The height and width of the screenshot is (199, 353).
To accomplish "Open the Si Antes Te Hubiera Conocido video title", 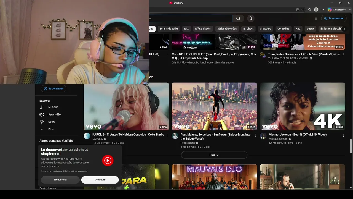I will click(128, 135).
